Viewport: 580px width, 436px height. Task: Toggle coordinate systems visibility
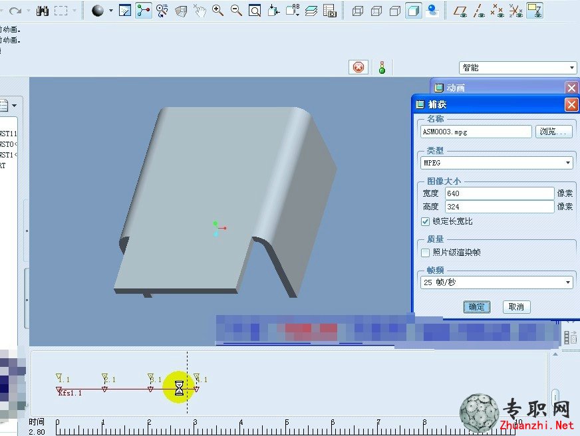(x=516, y=11)
